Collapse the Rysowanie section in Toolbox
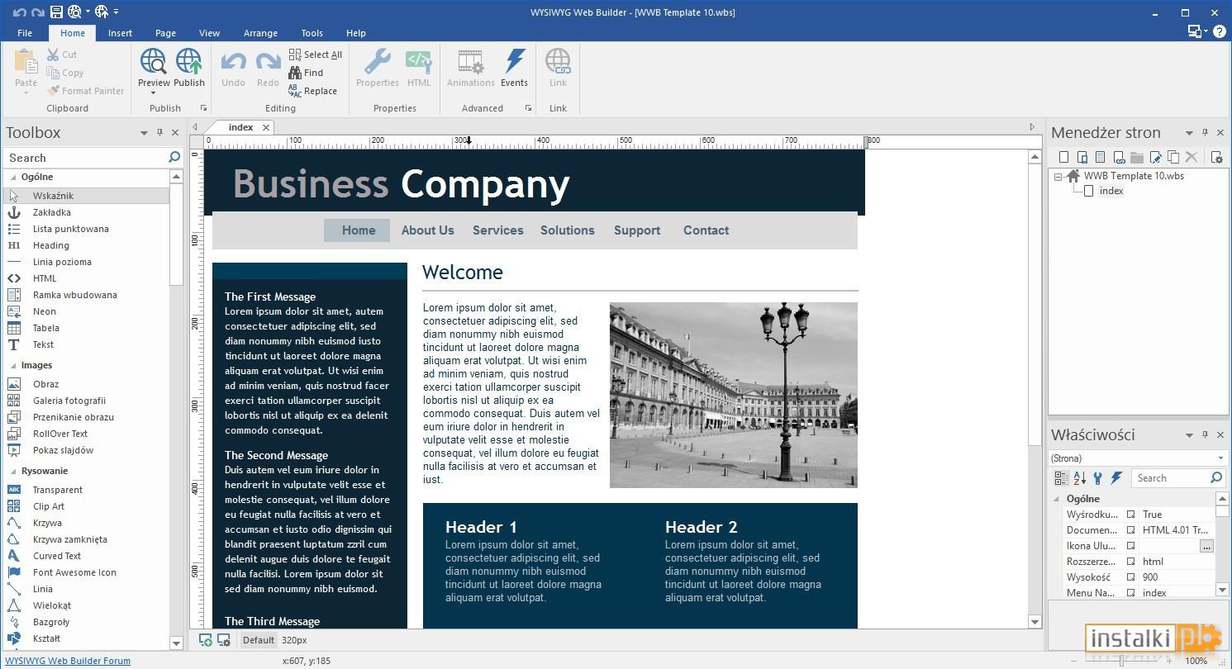The height and width of the screenshot is (669, 1232). (x=13, y=471)
